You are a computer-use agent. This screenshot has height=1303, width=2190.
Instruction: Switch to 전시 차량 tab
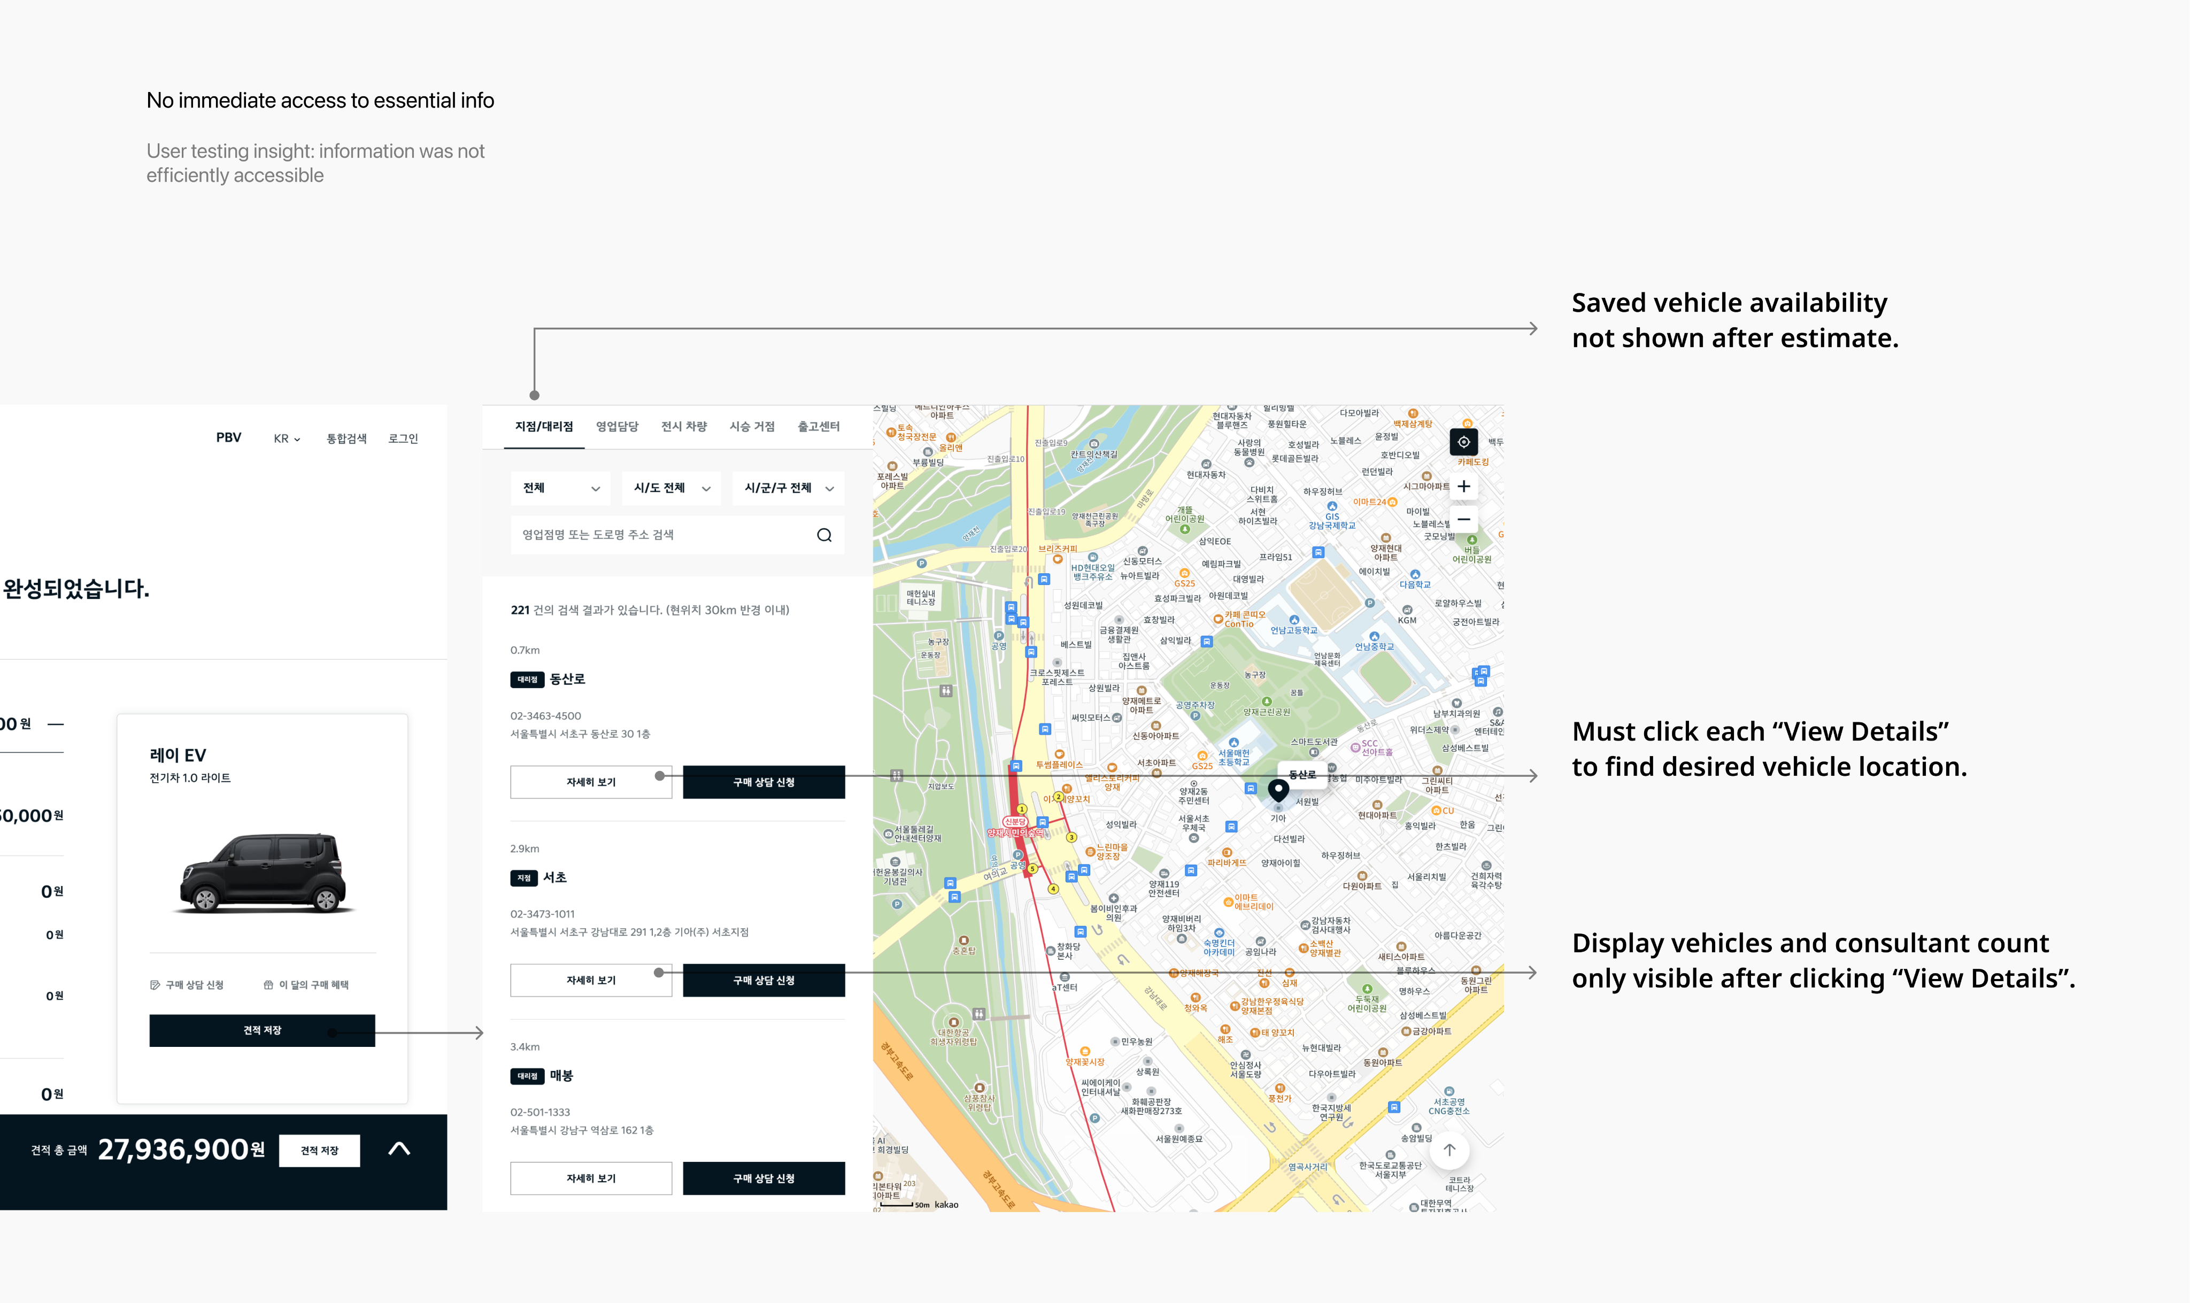click(x=684, y=427)
